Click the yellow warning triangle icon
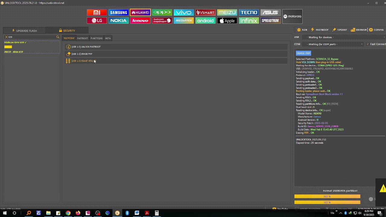Image resolution: width=386 pixels, height=217 pixels. tap(383, 189)
